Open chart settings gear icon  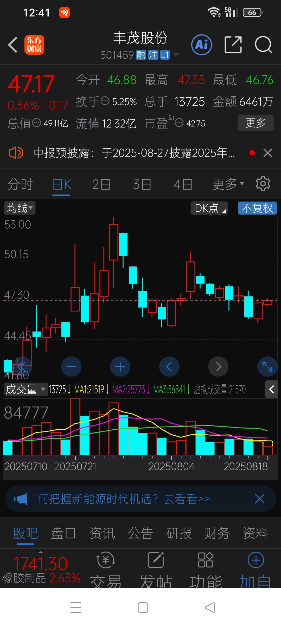263,184
